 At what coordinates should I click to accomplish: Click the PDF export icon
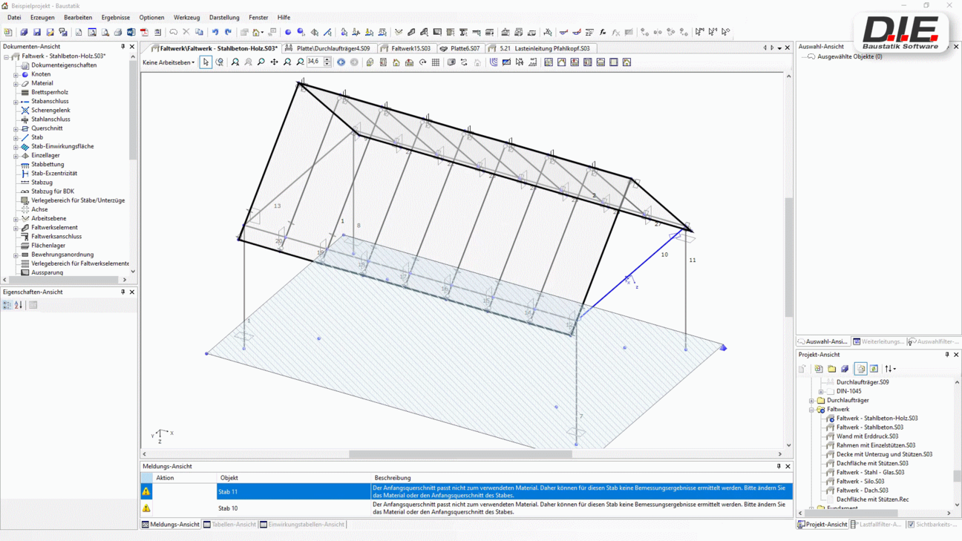click(144, 32)
